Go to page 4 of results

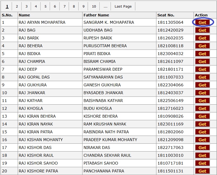36,6
